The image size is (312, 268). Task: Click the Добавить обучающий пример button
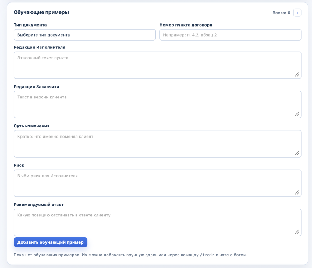coord(51,242)
